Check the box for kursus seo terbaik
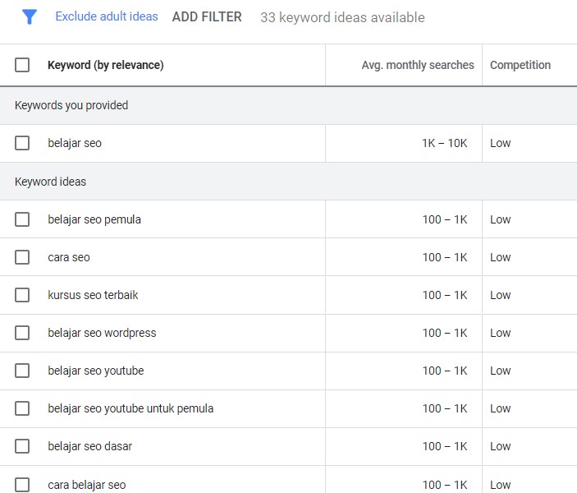Screen dimensions: 577x493 22,295
